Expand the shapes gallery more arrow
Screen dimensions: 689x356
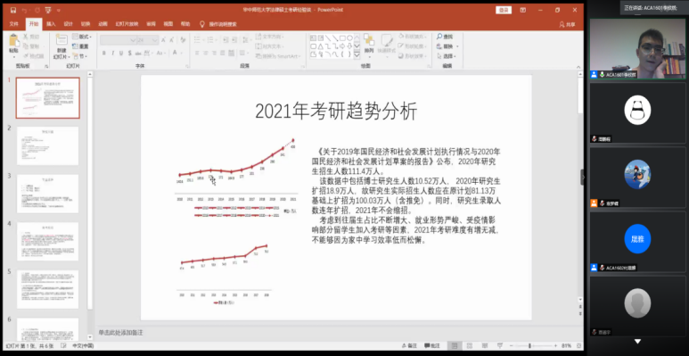click(357, 55)
